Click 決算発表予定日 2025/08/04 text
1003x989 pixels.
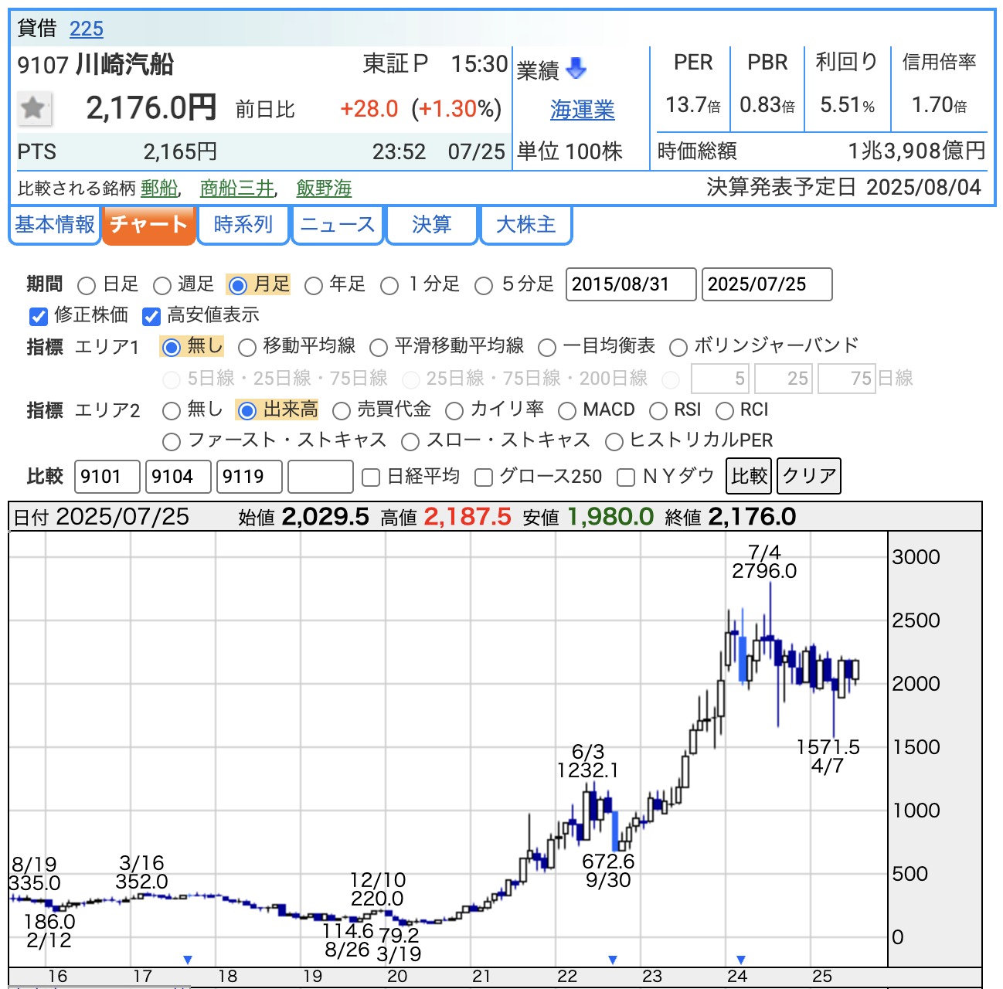[x=844, y=188]
